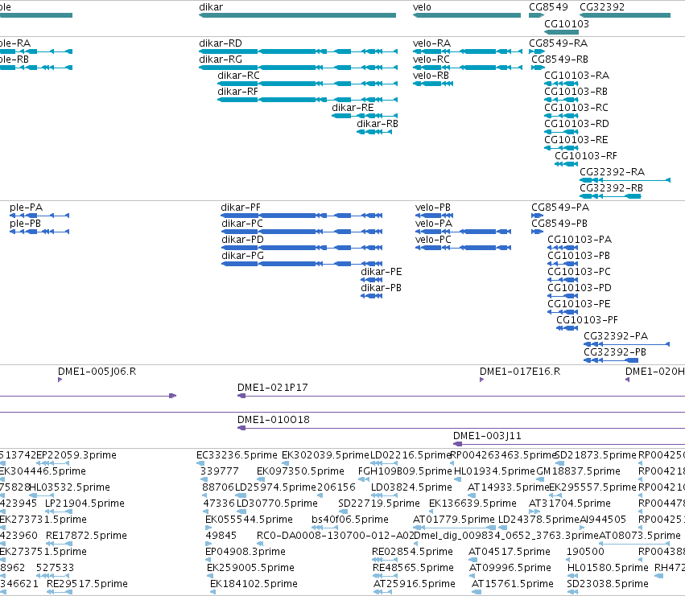685x596 pixels.
Task: Open the velo-PC protein label
Action: [x=433, y=240]
